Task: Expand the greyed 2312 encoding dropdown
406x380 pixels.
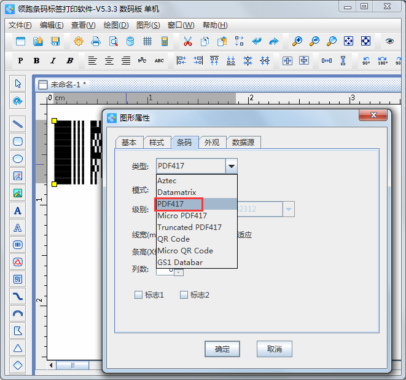Action: pos(289,209)
